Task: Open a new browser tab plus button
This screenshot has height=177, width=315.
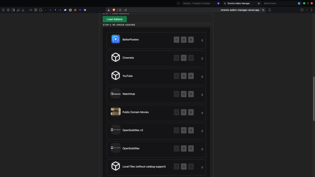Action: (x=178, y=3)
